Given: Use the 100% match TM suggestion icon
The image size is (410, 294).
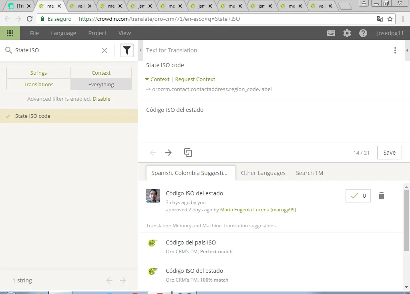Looking at the screenshot, I should pos(153,272).
